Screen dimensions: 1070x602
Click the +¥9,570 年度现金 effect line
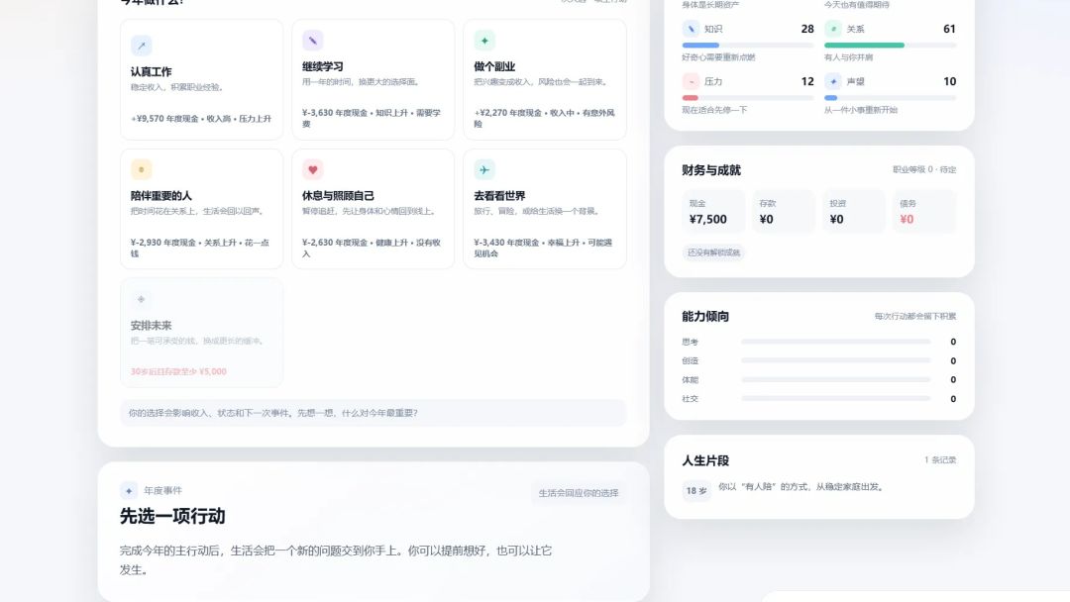(x=200, y=119)
